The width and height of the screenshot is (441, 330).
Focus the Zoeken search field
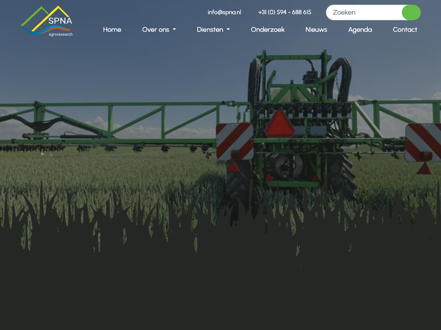pyautogui.click(x=364, y=12)
